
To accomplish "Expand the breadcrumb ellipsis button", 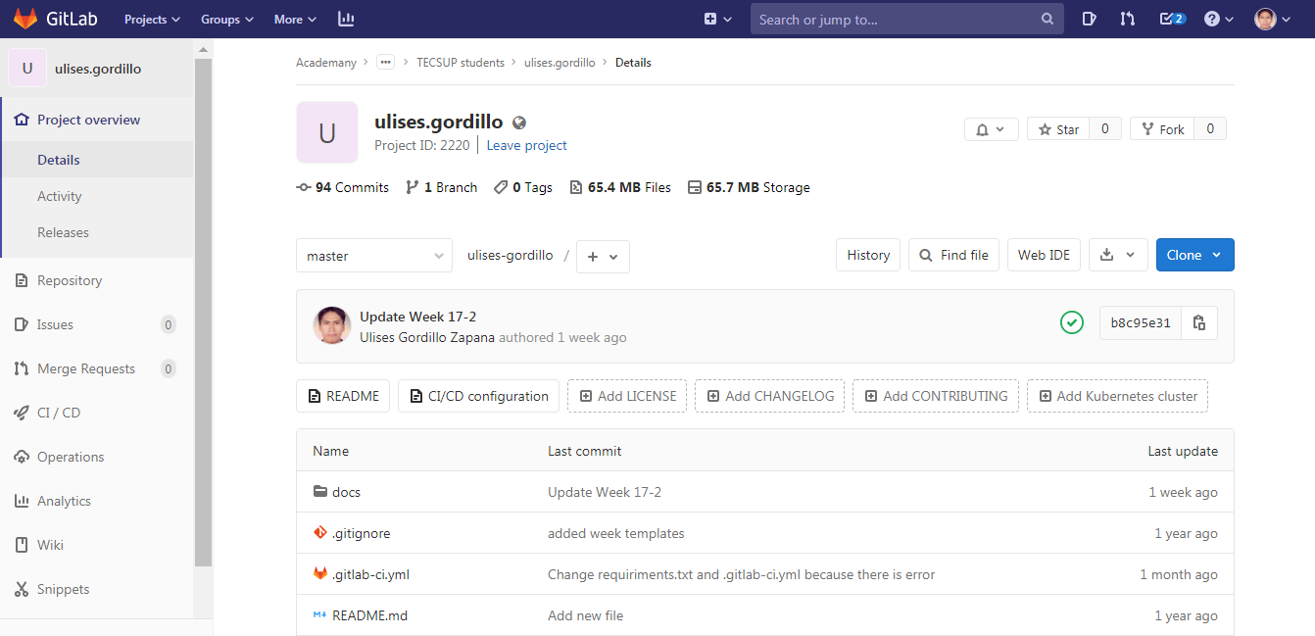I will pyautogui.click(x=386, y=62).
